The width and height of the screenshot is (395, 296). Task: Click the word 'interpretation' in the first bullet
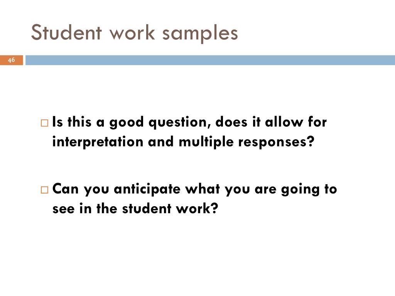pyautogui.click(x=98, y=142)
